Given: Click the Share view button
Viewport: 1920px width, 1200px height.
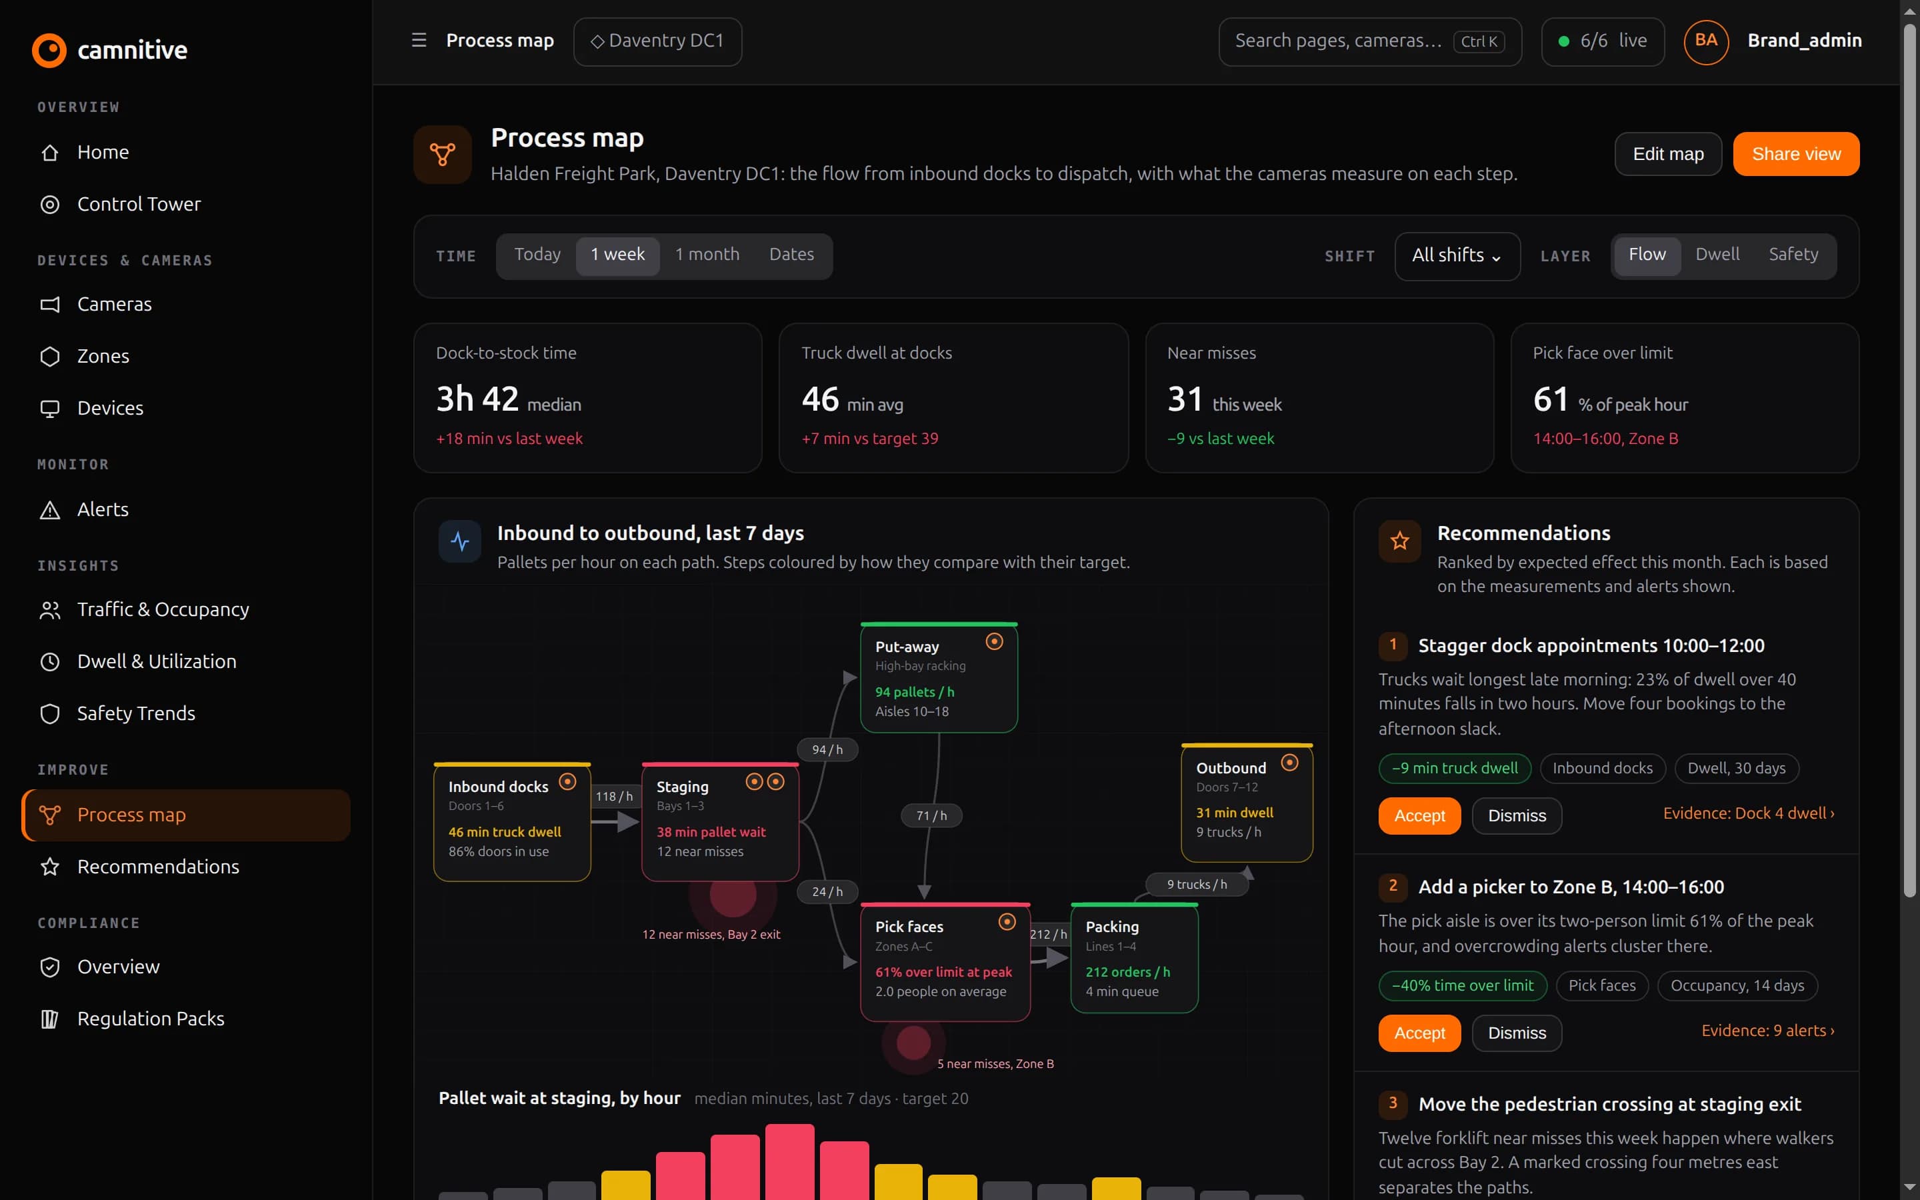Looking at the screenshot, I should click(x=1795, y=154).
